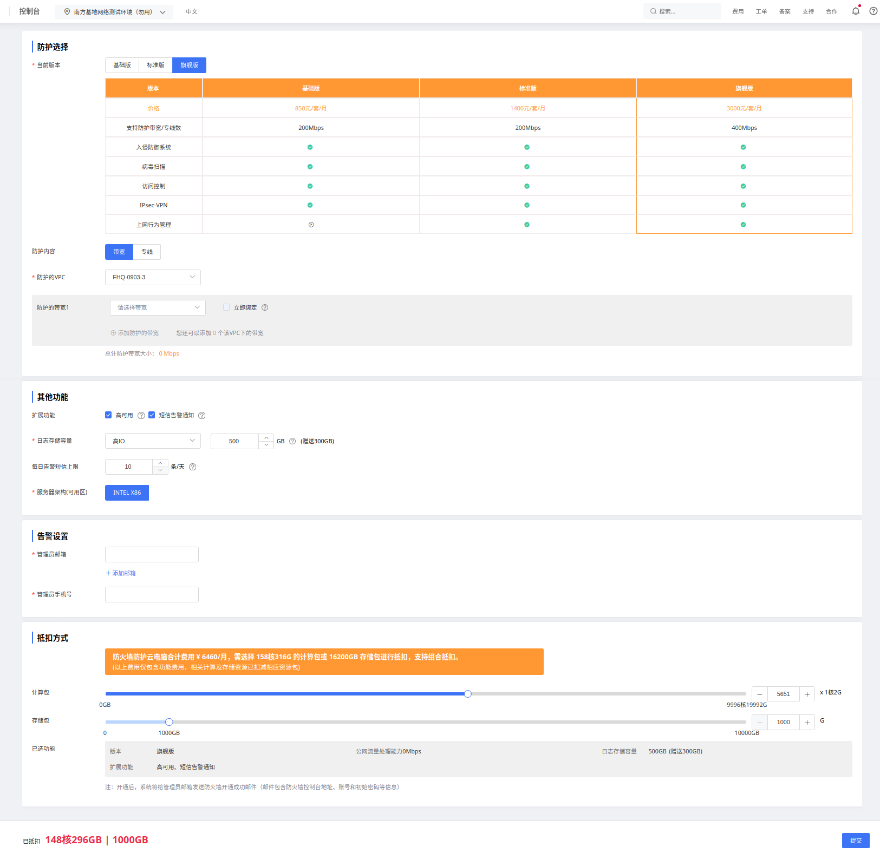
Task: Click the log storage capacity field 500
Action: pos(234,441)
